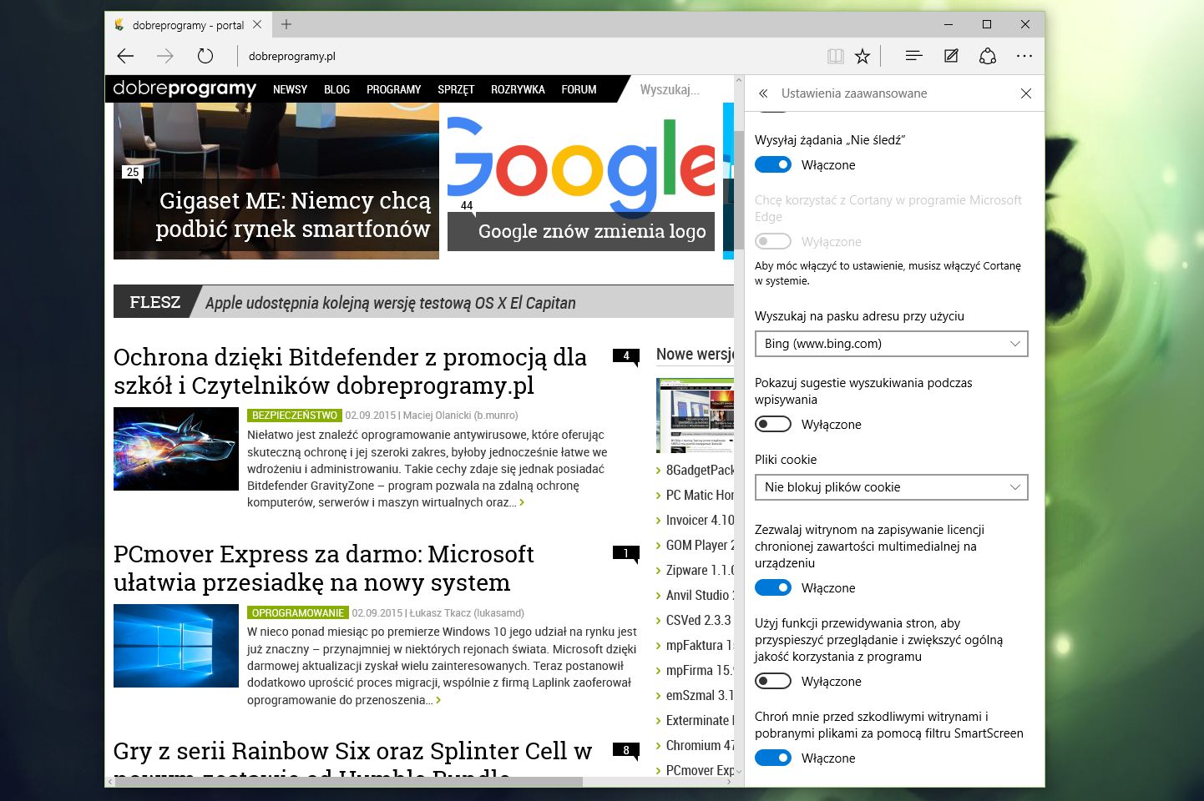
Task: Add current page to favorites
Action: [x=863, y=55]
